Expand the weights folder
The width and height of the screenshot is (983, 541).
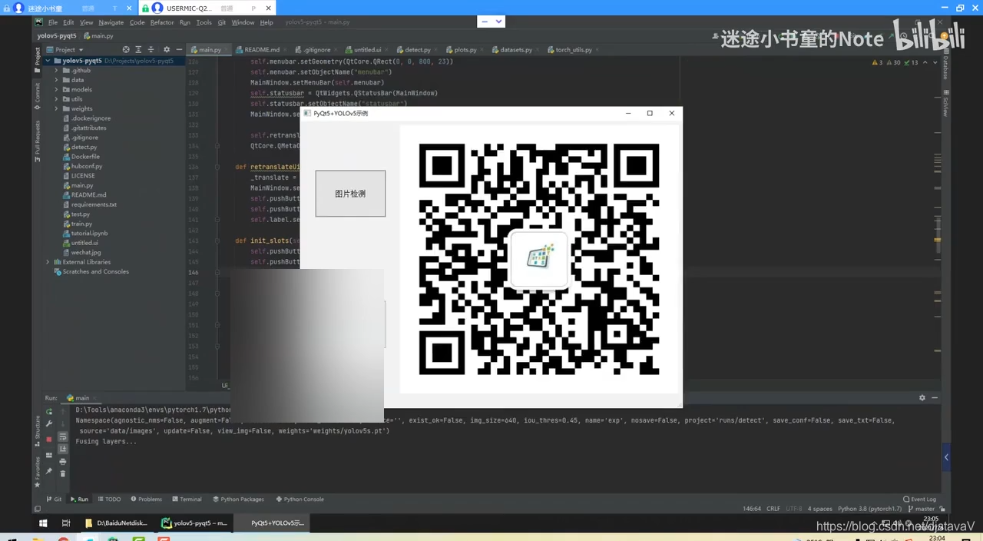(x=56, y=108)
